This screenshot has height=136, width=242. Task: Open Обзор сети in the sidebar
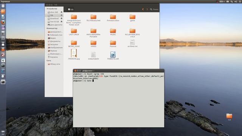(54, 64)
